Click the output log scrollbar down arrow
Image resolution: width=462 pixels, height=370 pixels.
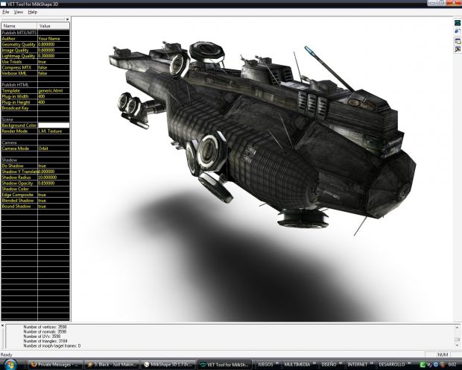[x=457, y=345]
